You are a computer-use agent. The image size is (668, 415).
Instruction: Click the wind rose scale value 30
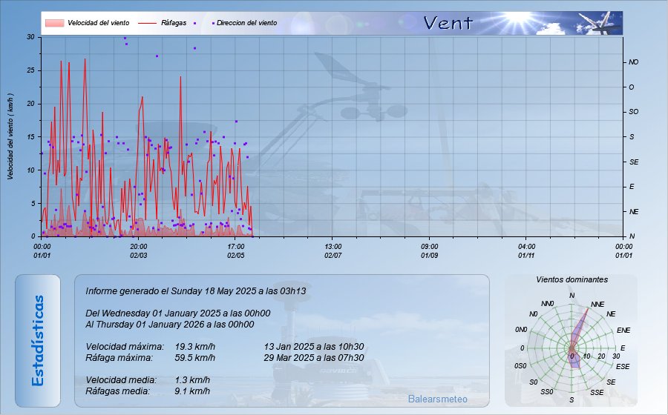tap(616, 356)
